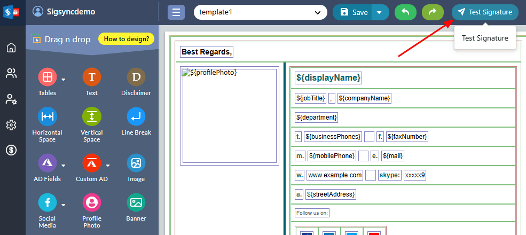Select the Banner element icon
Image resolution: width=526 pixels, height=235 pixels.
click(136, 202)
